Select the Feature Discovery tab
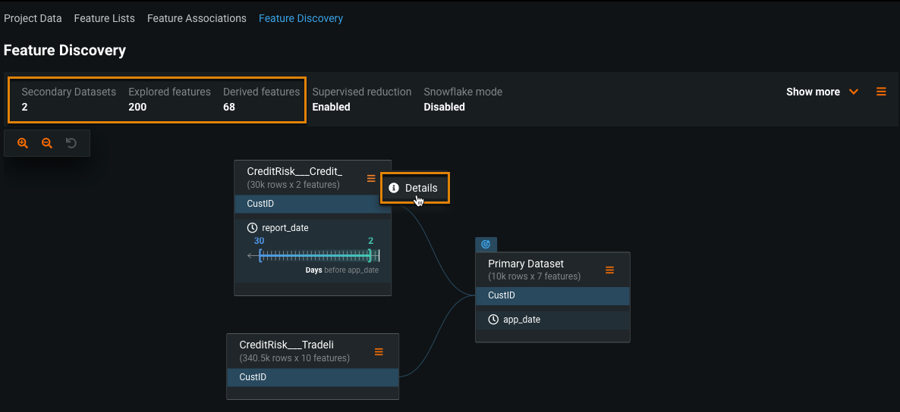 (301, 18)
